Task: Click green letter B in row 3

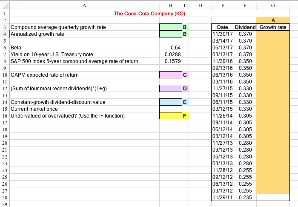Action: coord(185,27)
